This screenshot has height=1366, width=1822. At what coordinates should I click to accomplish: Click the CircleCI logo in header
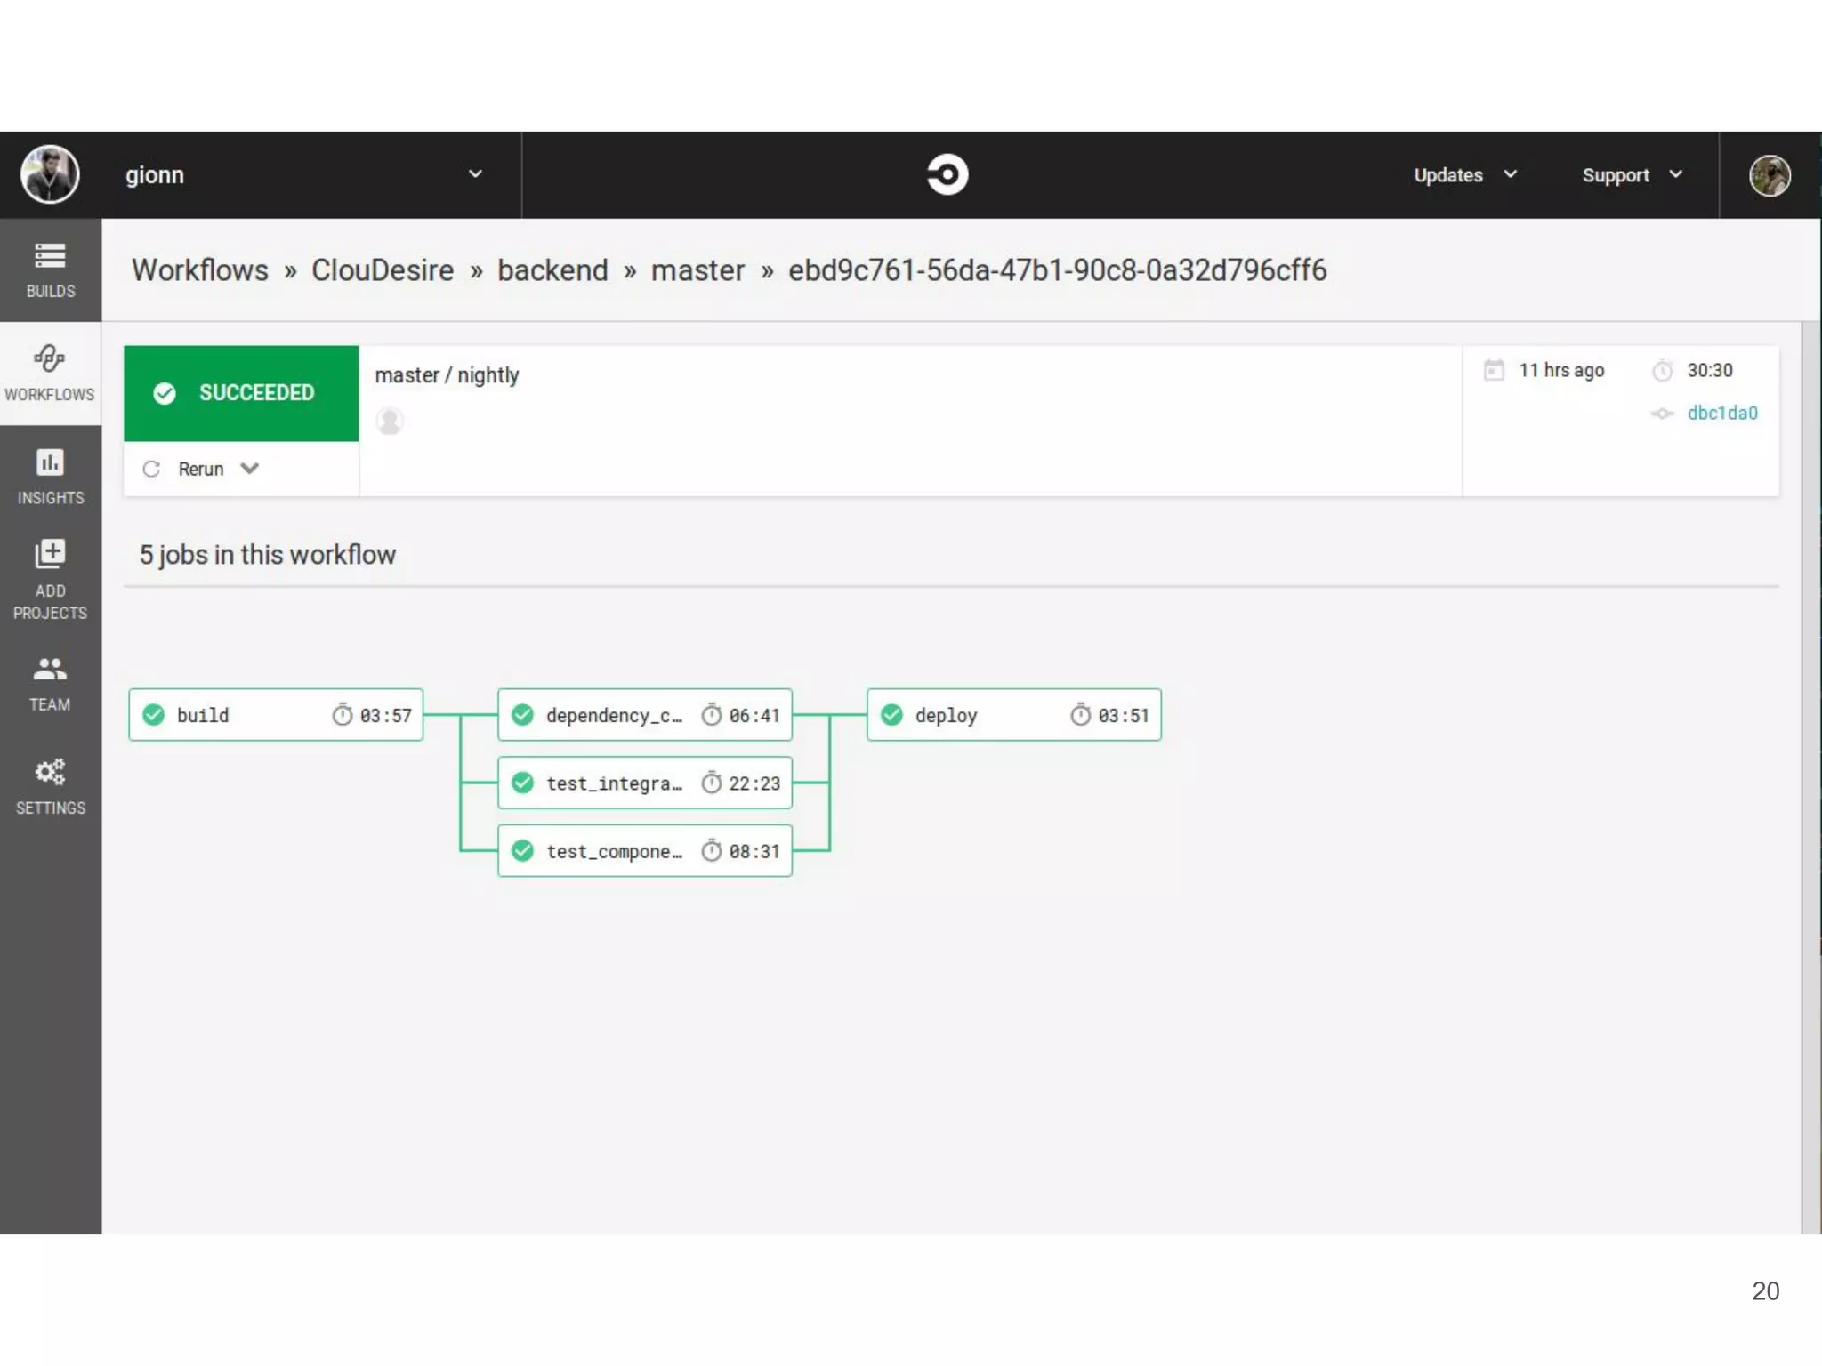[947, 174]
